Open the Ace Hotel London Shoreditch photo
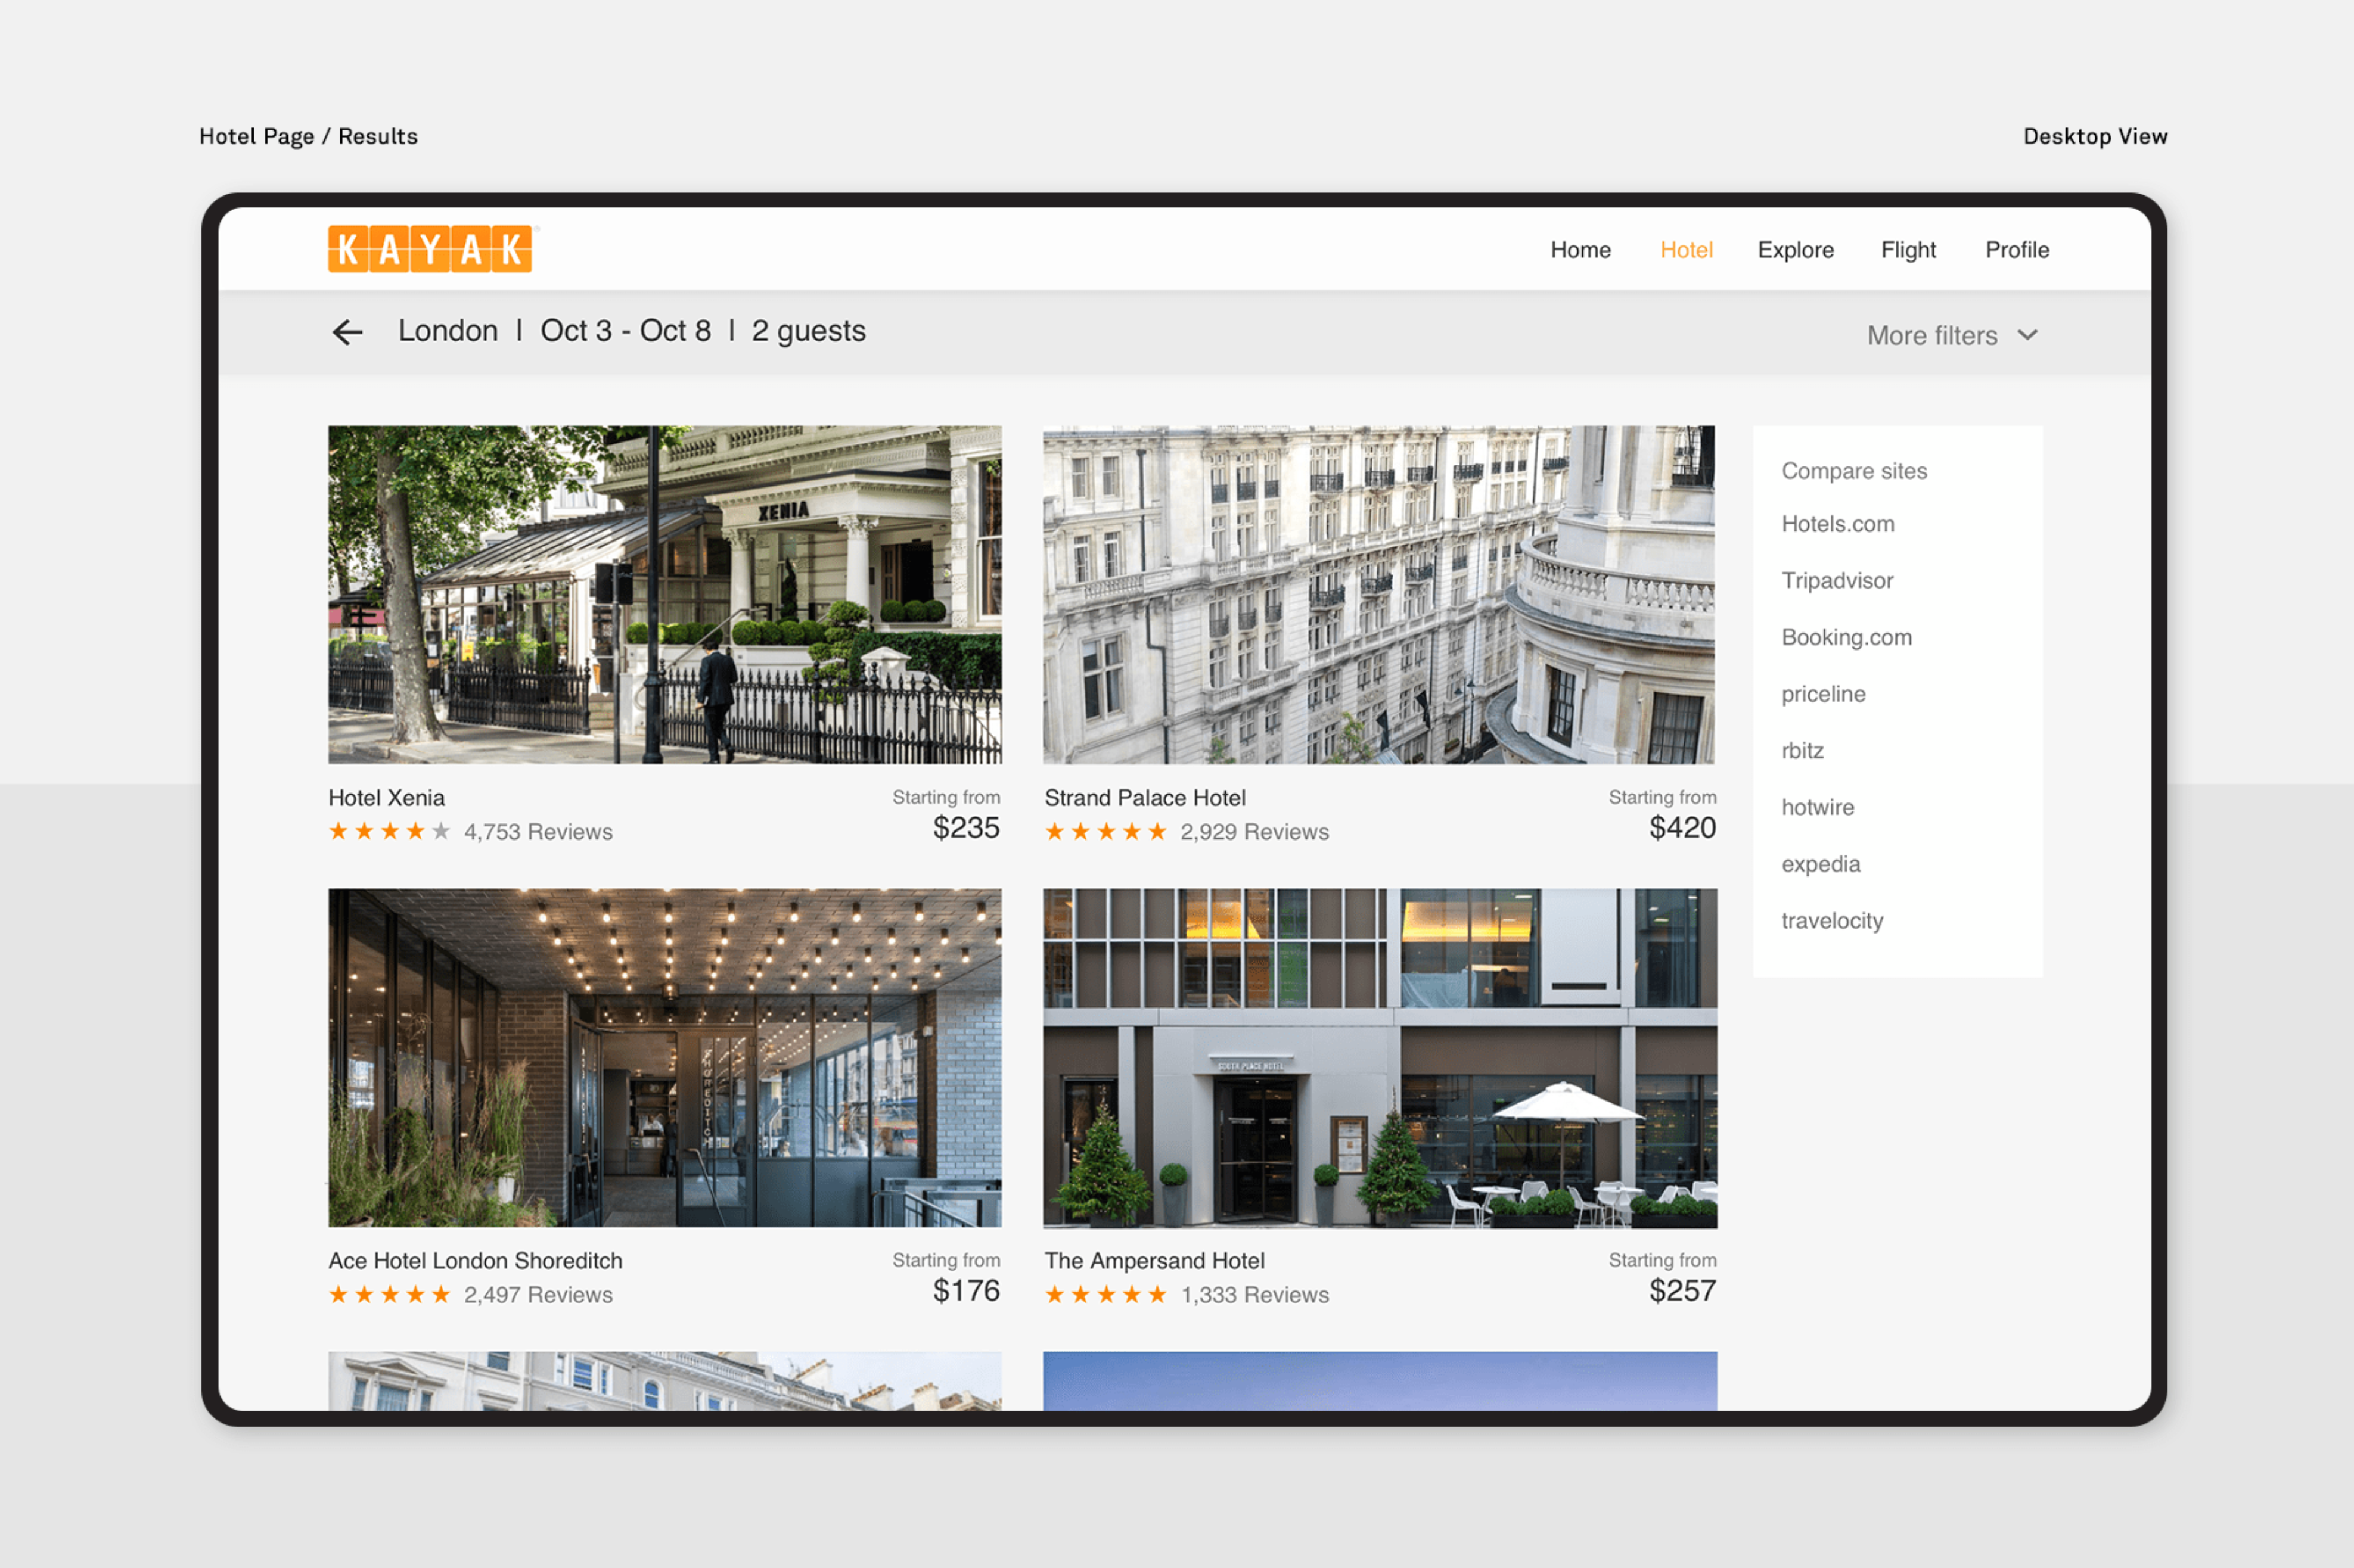The image size is (2354, 1568). tap(664, 1057)
